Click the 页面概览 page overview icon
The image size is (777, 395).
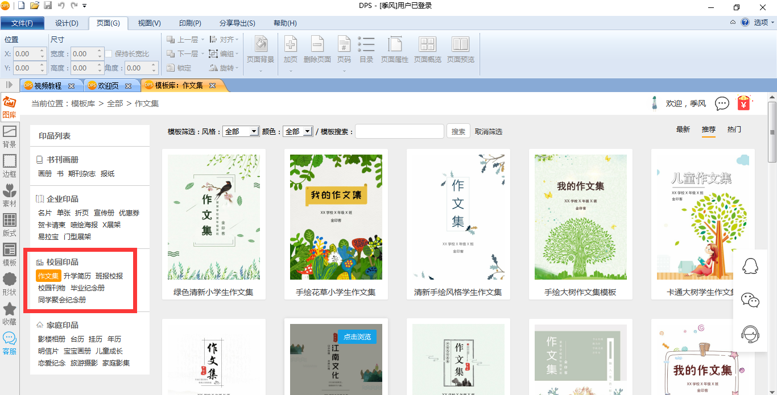427,44
